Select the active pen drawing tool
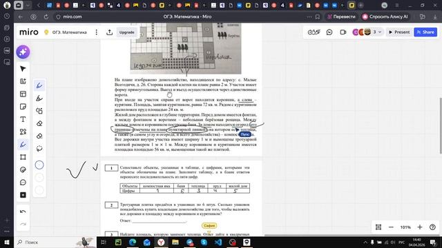442x248 pixels. coord(23,145)
